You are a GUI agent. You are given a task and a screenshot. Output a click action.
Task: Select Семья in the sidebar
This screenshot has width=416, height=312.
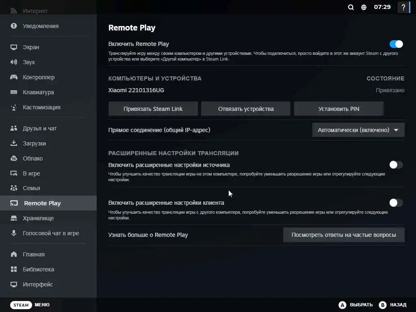48,188
